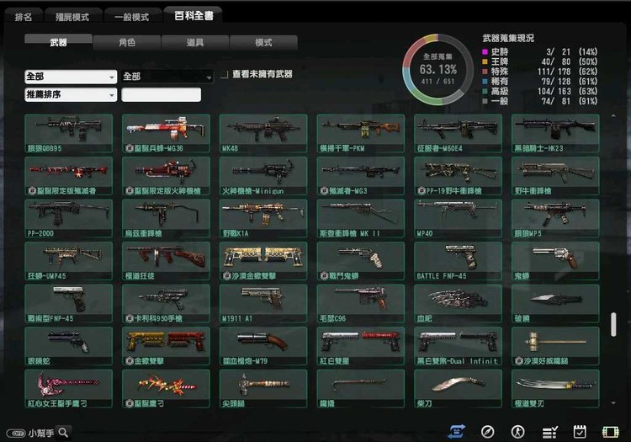This screenshot has width=631, height=442.
Task: Open the compass icon in bottom bar
Action: (487, 432)
